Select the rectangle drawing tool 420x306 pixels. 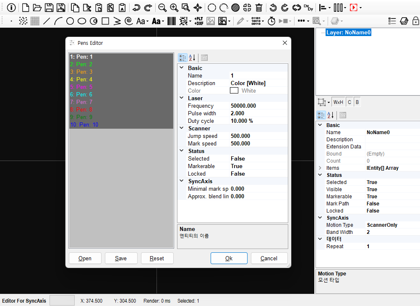click(105, 21)
